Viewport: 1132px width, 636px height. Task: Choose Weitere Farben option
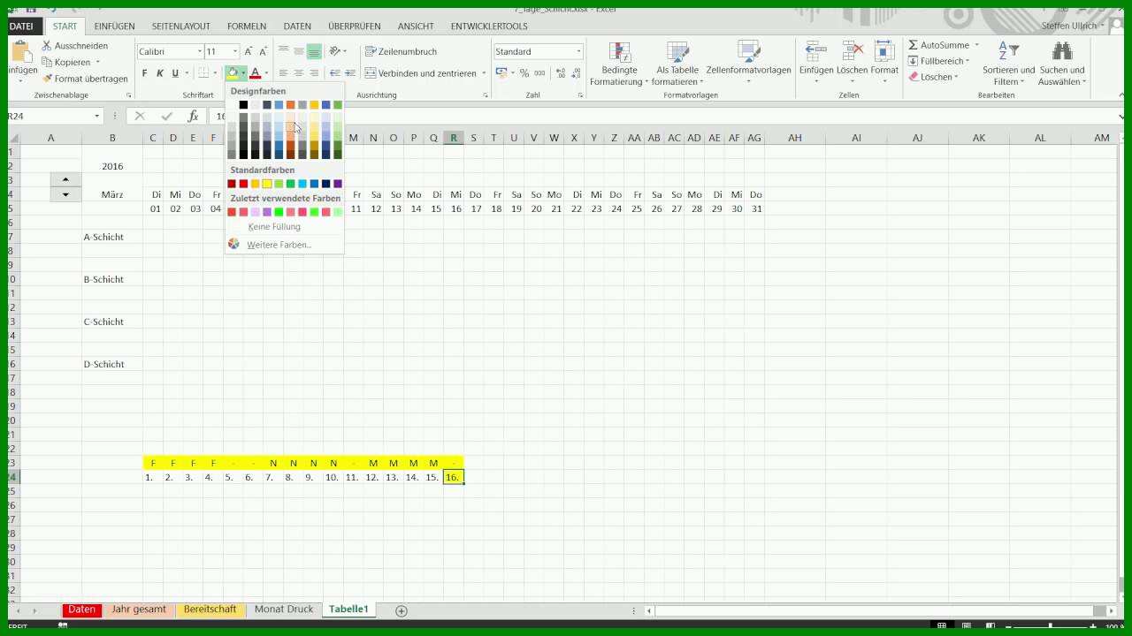coord(279,244)
